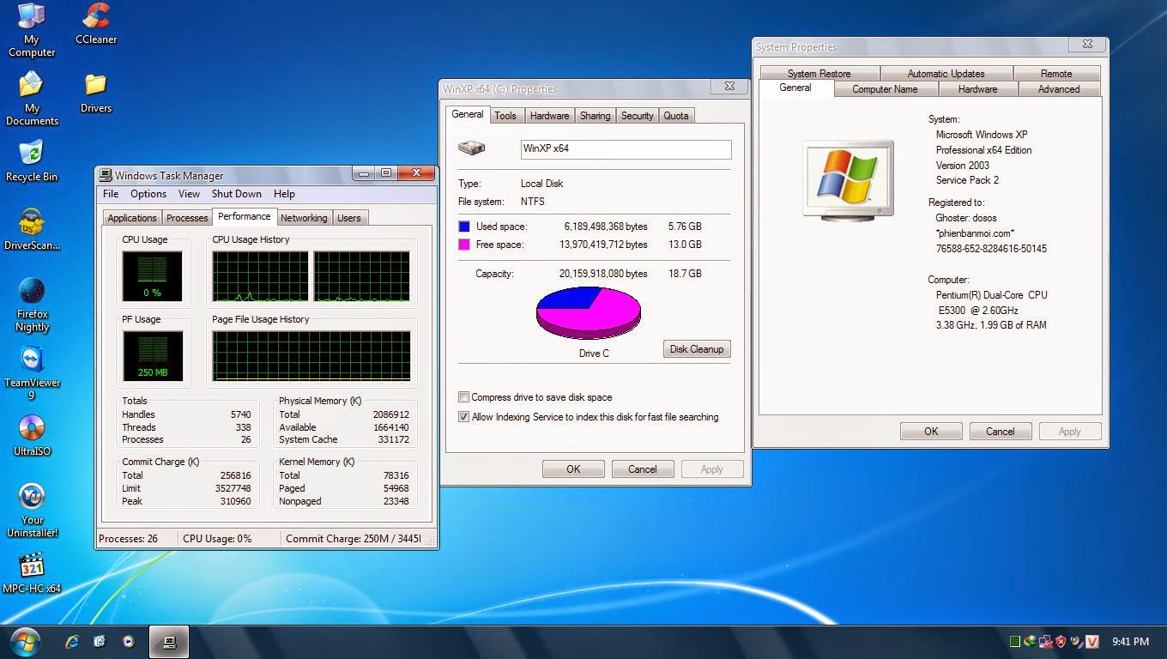Open Windows Media Player from the quick launch
Image resolution: width=1167 pixels, height=659 pixels.
[x=128, y=641]
